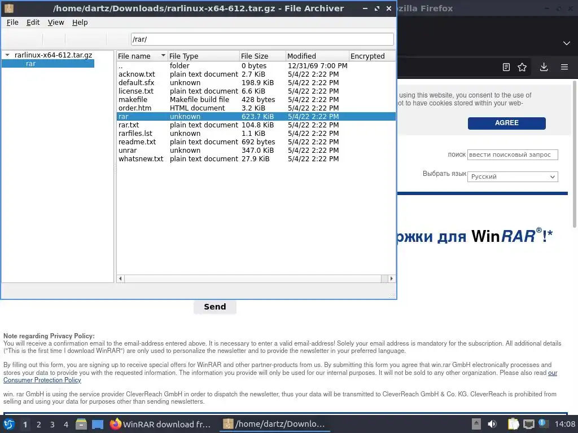The width and height of the screenshot is (578, 433).
Task: Open the desktop start menu bird icon
Action: tap(9, 424)
